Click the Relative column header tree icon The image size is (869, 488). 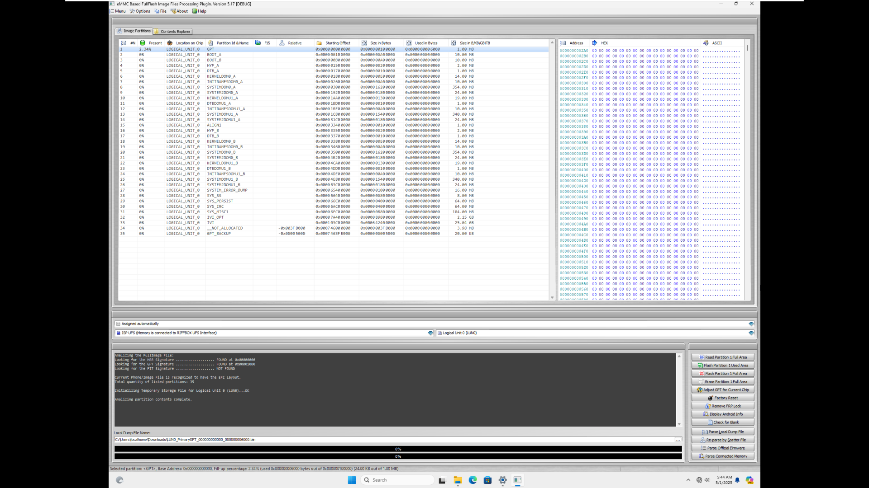(x=282, y=43)
